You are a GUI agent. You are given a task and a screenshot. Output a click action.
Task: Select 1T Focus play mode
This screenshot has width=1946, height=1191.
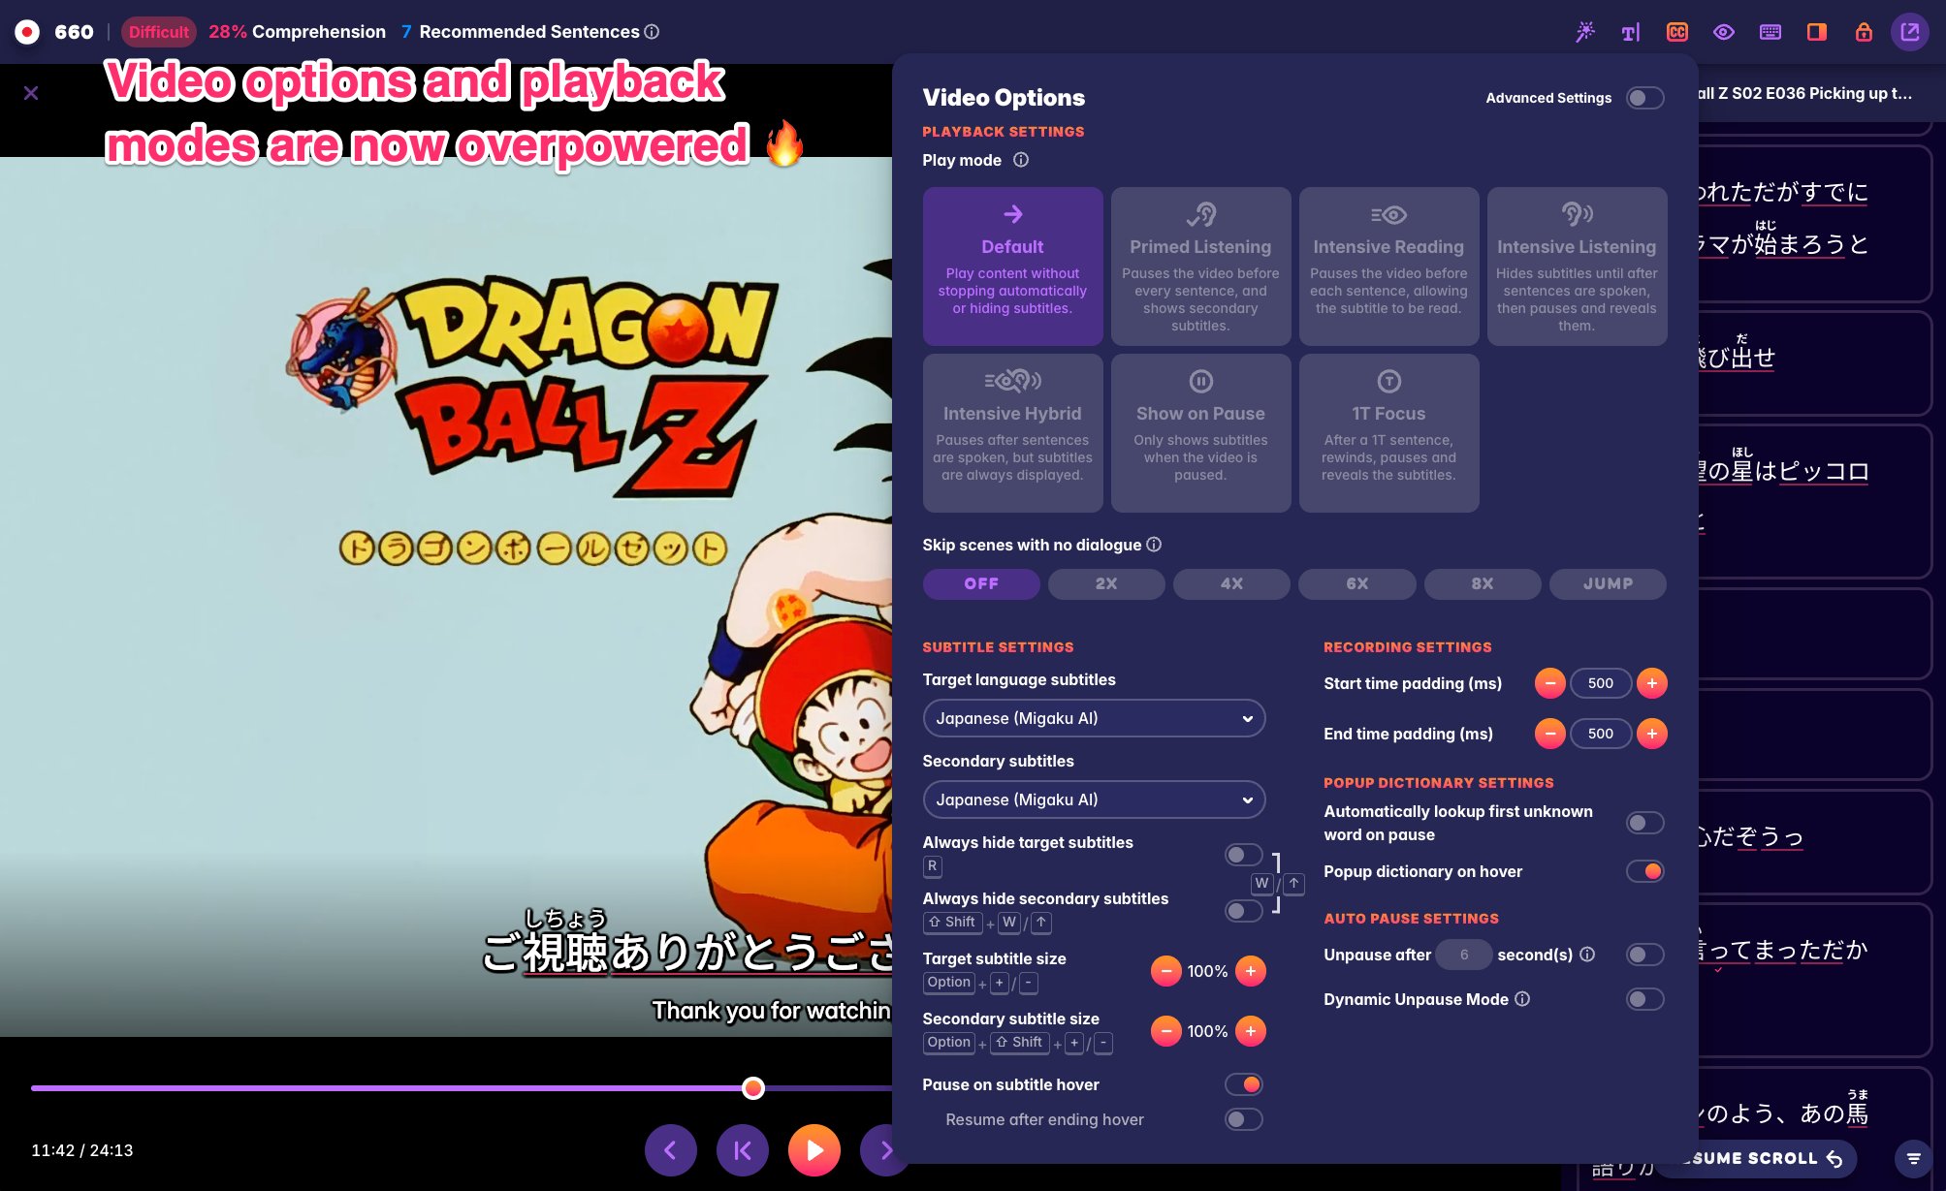[x=1388, y=433]
